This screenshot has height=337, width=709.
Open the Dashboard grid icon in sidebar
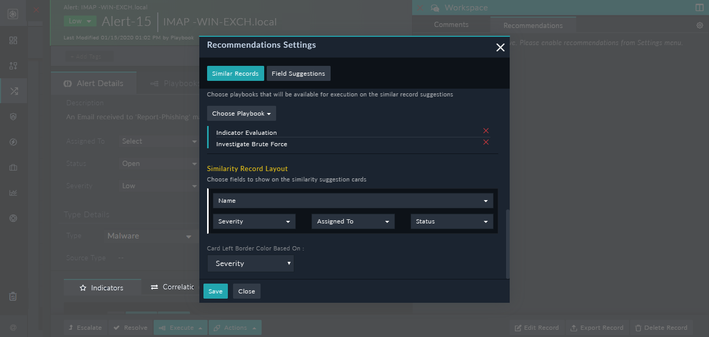coord(13,40)
